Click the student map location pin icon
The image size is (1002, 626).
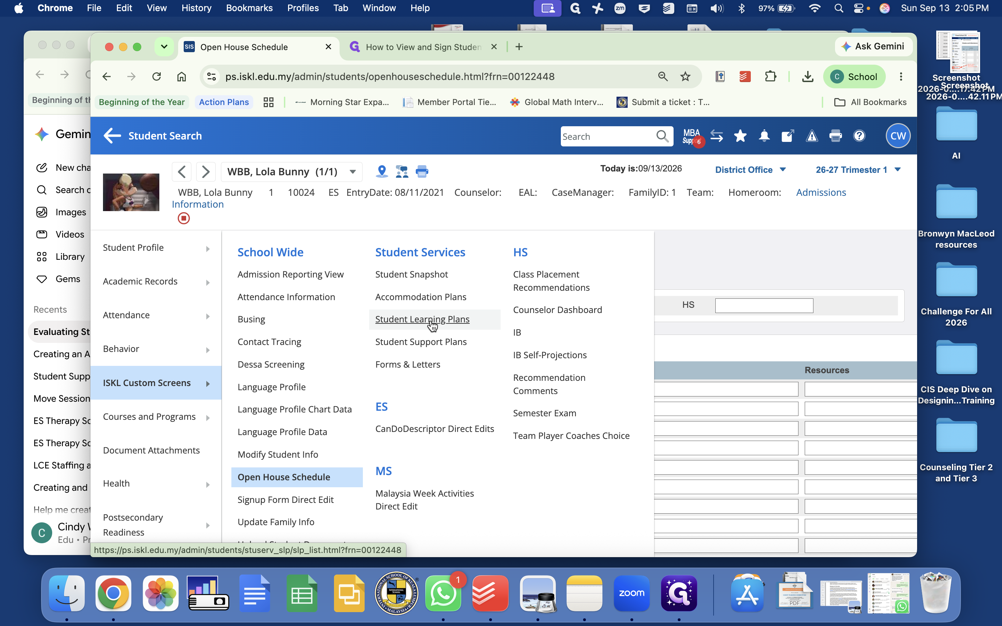point(382,171)
